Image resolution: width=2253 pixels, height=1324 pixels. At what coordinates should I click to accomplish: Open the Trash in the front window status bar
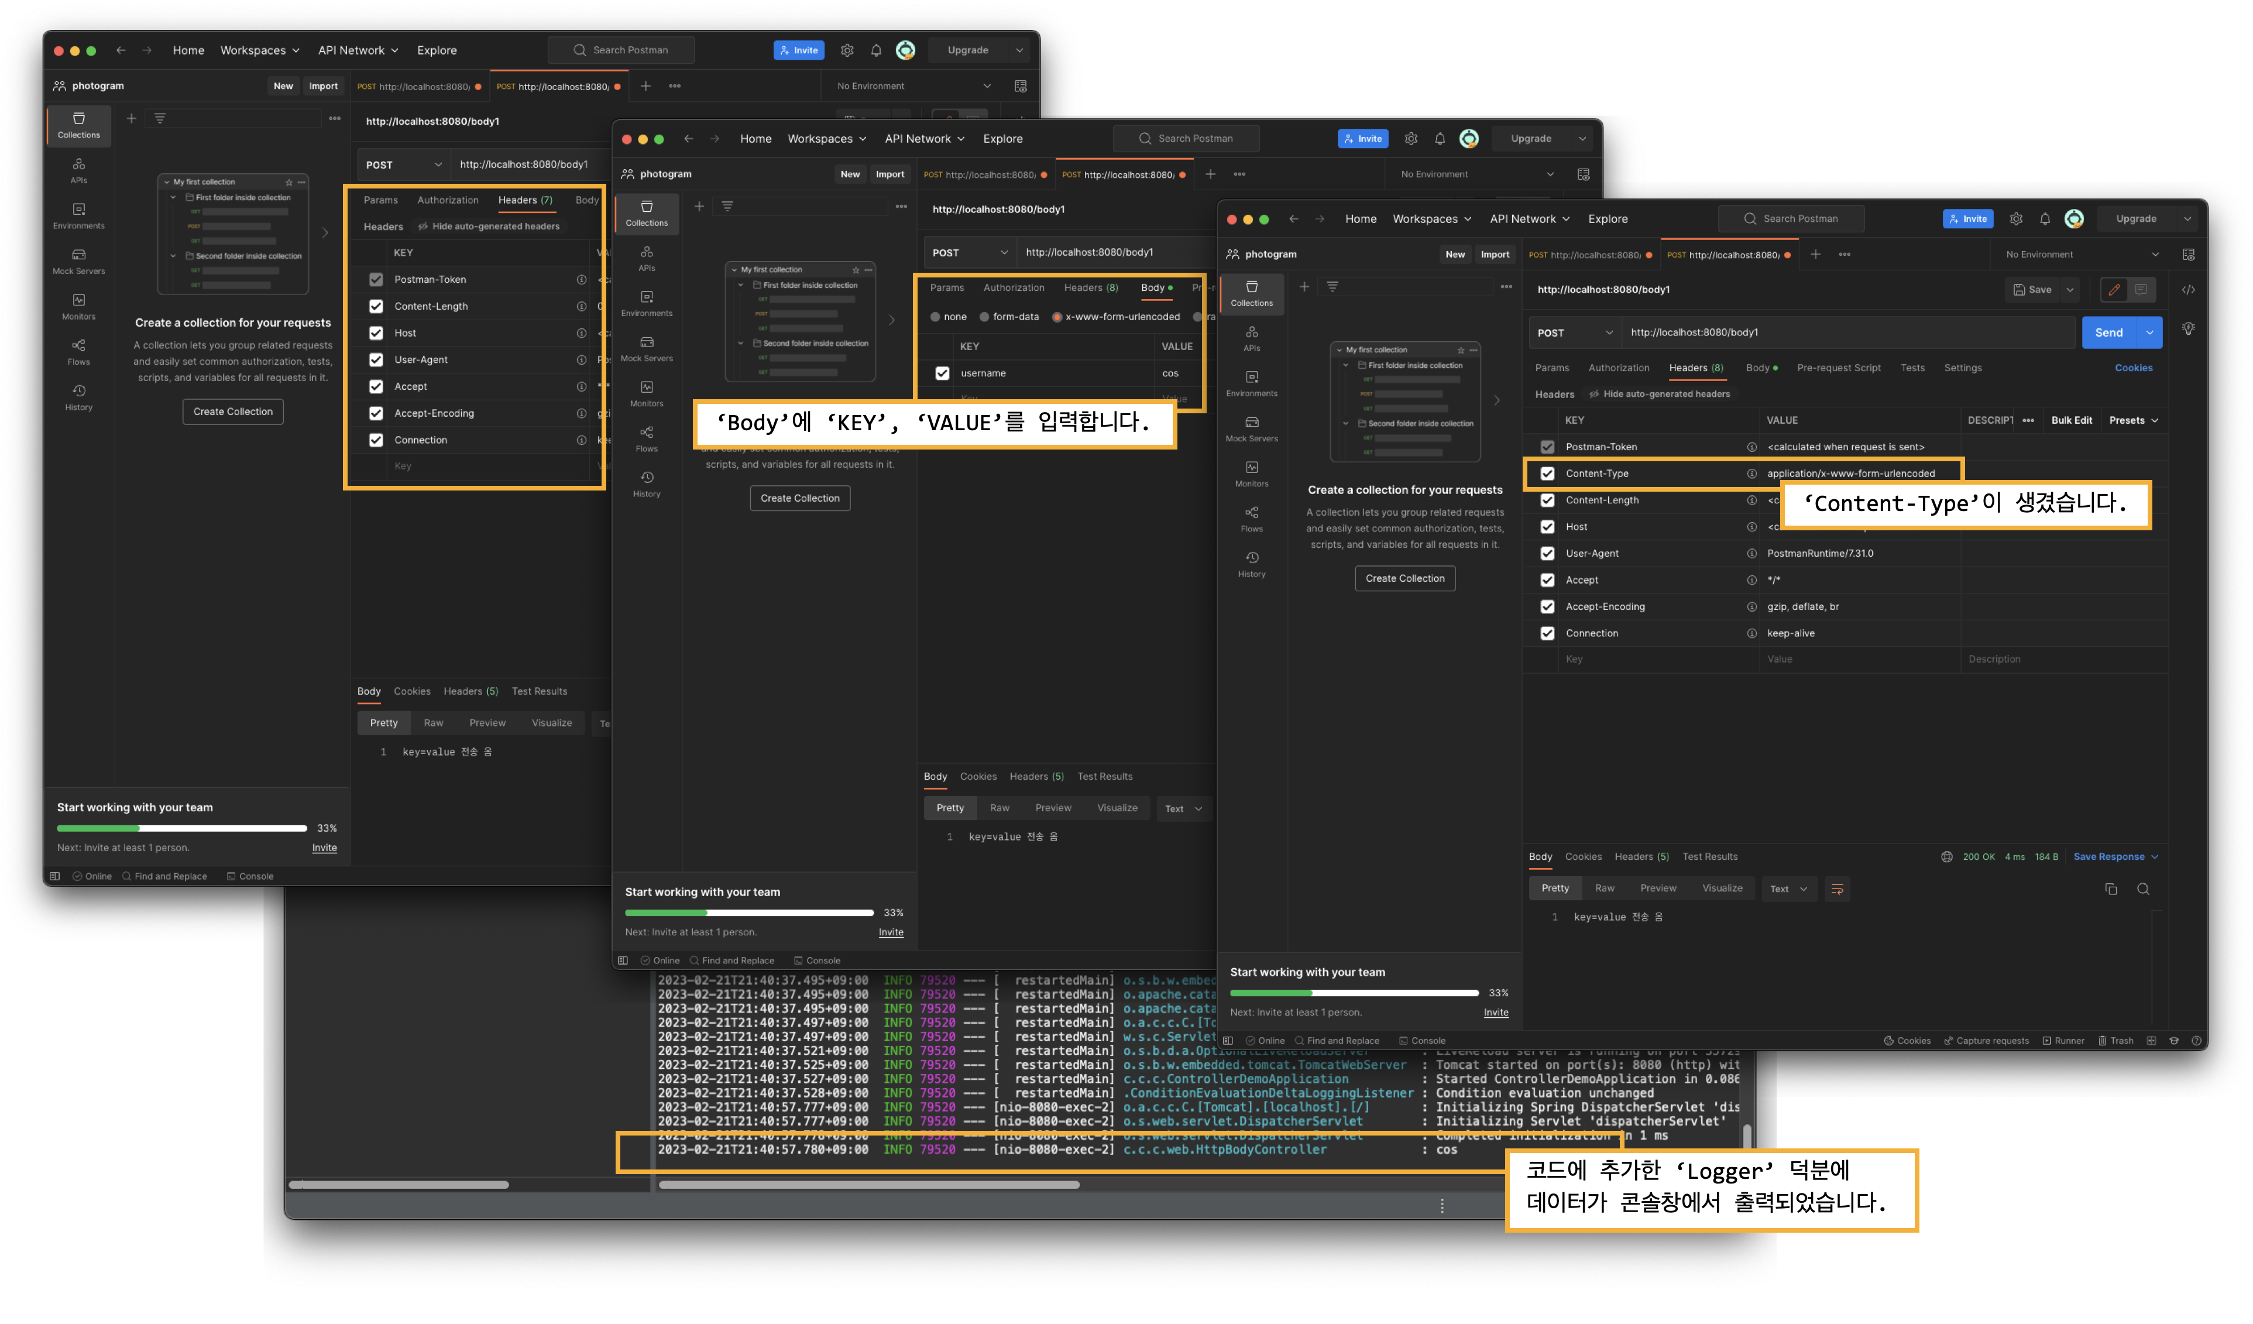coord(2115,1041)
